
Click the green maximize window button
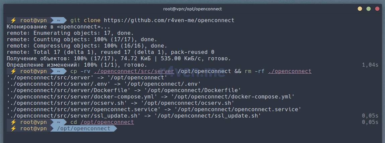(369, 9)
